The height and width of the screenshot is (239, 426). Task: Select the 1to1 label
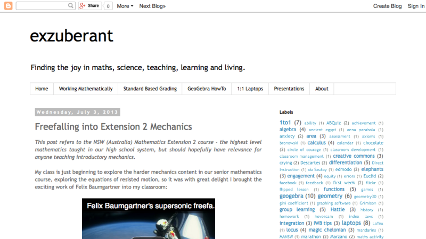[285, 123]
